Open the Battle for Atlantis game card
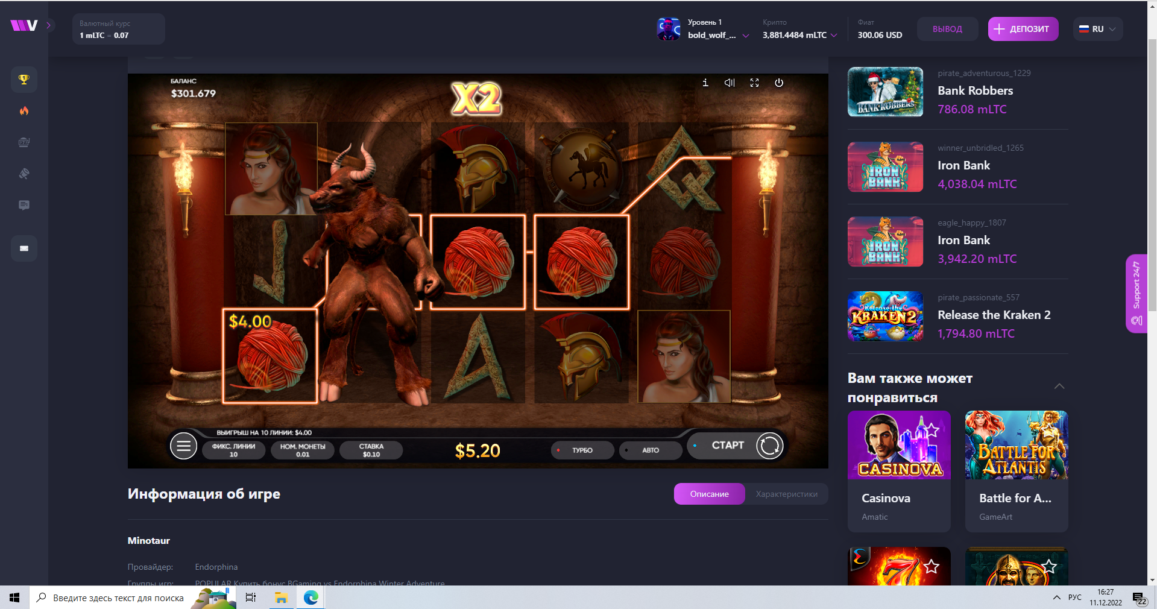Image resolution: width=1157 pixels, height=609 pixels. [x=1017, y=471]
